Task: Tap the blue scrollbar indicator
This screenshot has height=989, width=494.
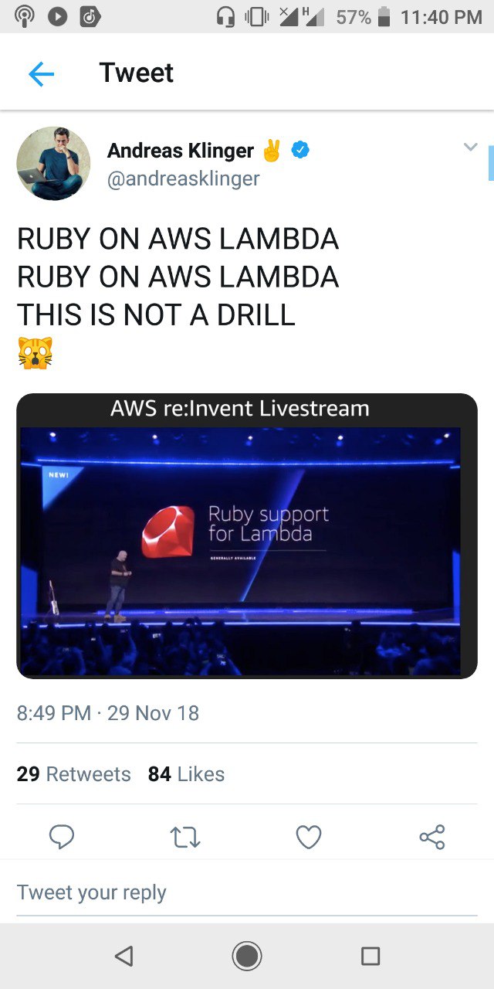Action: (x=491, y=163)
